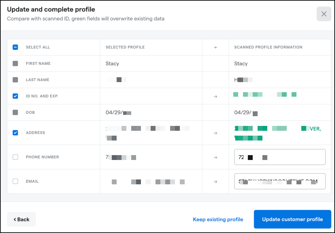Click the green scanned address value
This screenshot has height=233, width=335.
point(278,133)
